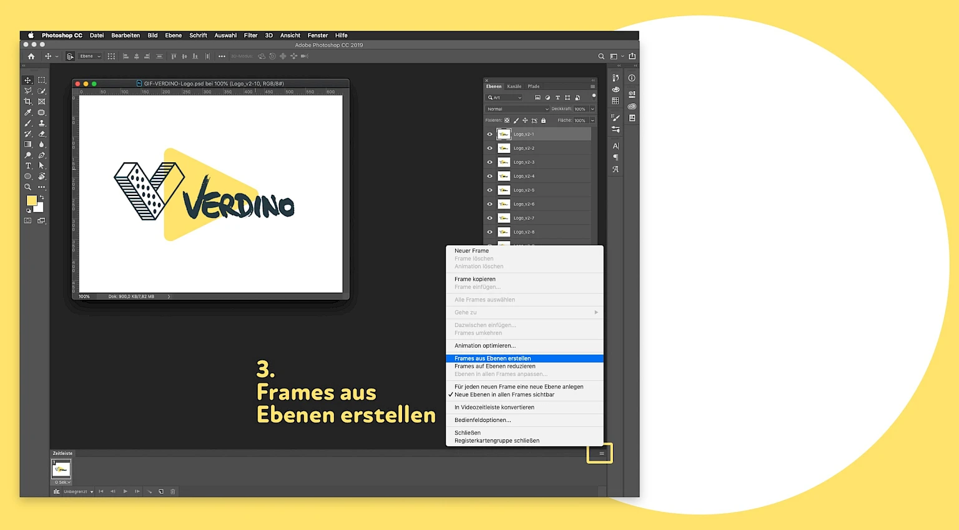The width and height of the screenshot is (959, 530).
Task: Toggle auto-select layer checkbox in options bar
Action: point(70,56)
